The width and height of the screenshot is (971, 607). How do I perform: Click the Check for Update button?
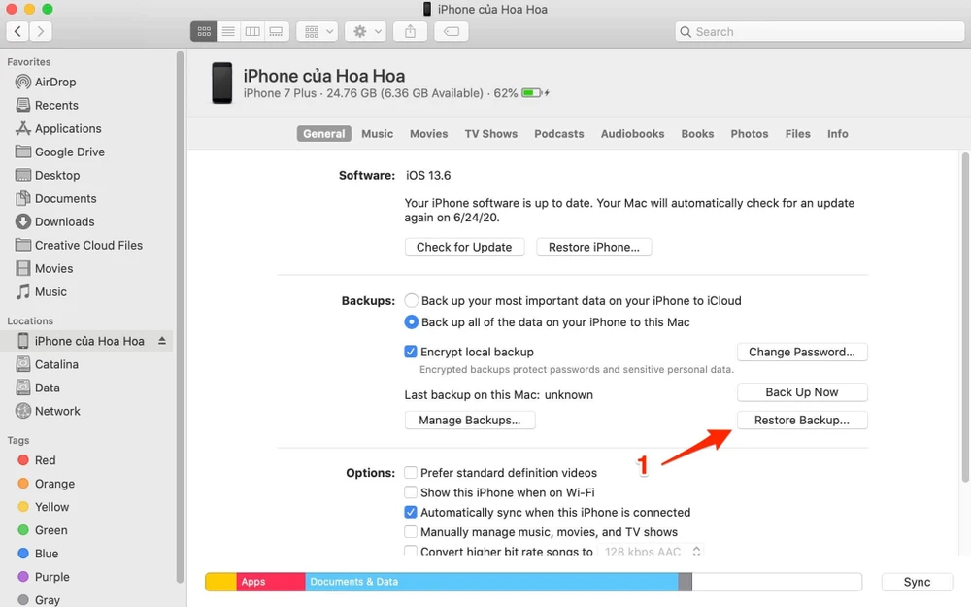click(x=464, y=247)
